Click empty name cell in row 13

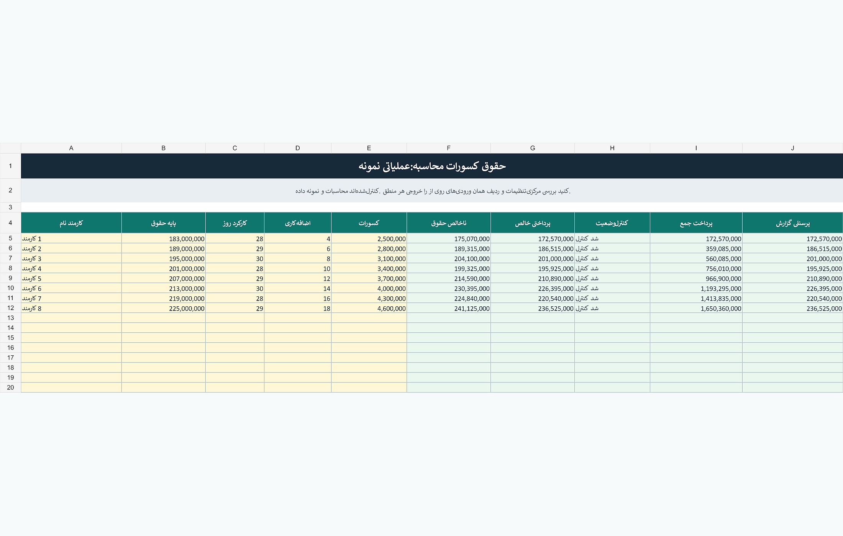point(71,318)
